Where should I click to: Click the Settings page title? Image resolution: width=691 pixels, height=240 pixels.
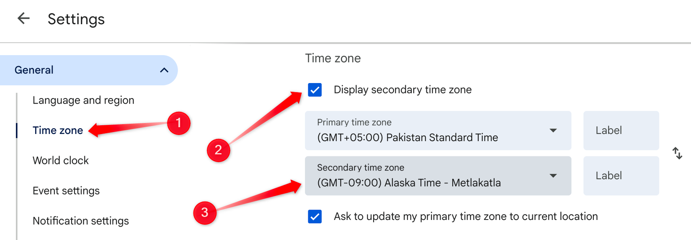click(76, 19)
